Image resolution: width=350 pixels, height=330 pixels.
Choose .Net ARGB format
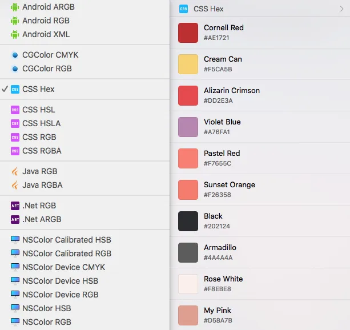[85, 219]
